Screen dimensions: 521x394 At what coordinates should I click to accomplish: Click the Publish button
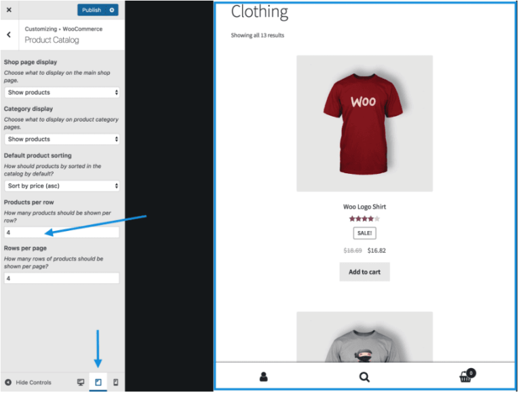point(92,10)
